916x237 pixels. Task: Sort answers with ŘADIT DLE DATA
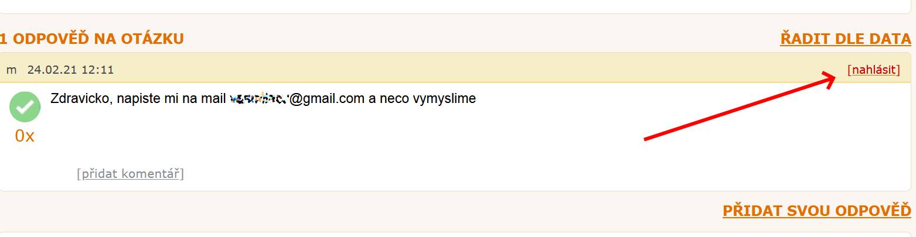pyautogui.click(x=846, y=39)
